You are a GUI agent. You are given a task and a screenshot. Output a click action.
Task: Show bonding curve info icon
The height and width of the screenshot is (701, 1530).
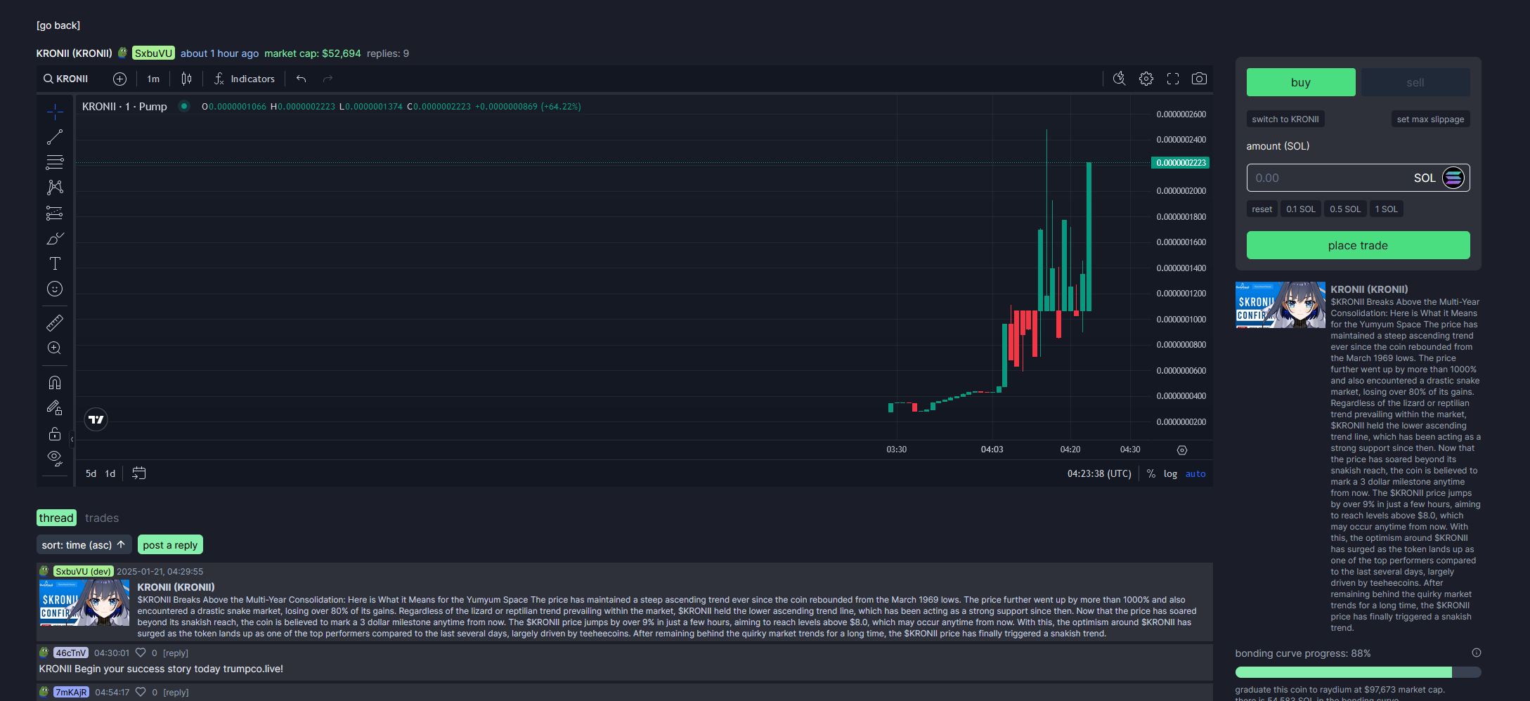coord(1477,653)
